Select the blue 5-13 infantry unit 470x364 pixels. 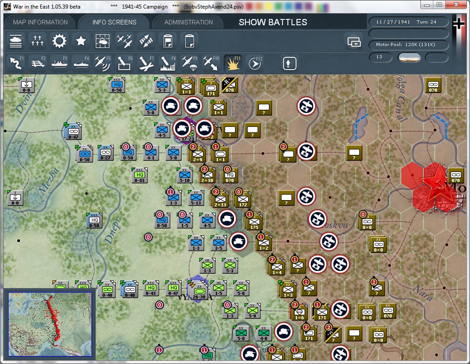[196, 198]
